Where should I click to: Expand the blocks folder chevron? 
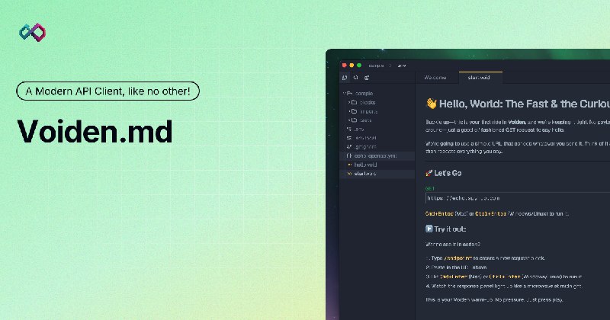349,102
